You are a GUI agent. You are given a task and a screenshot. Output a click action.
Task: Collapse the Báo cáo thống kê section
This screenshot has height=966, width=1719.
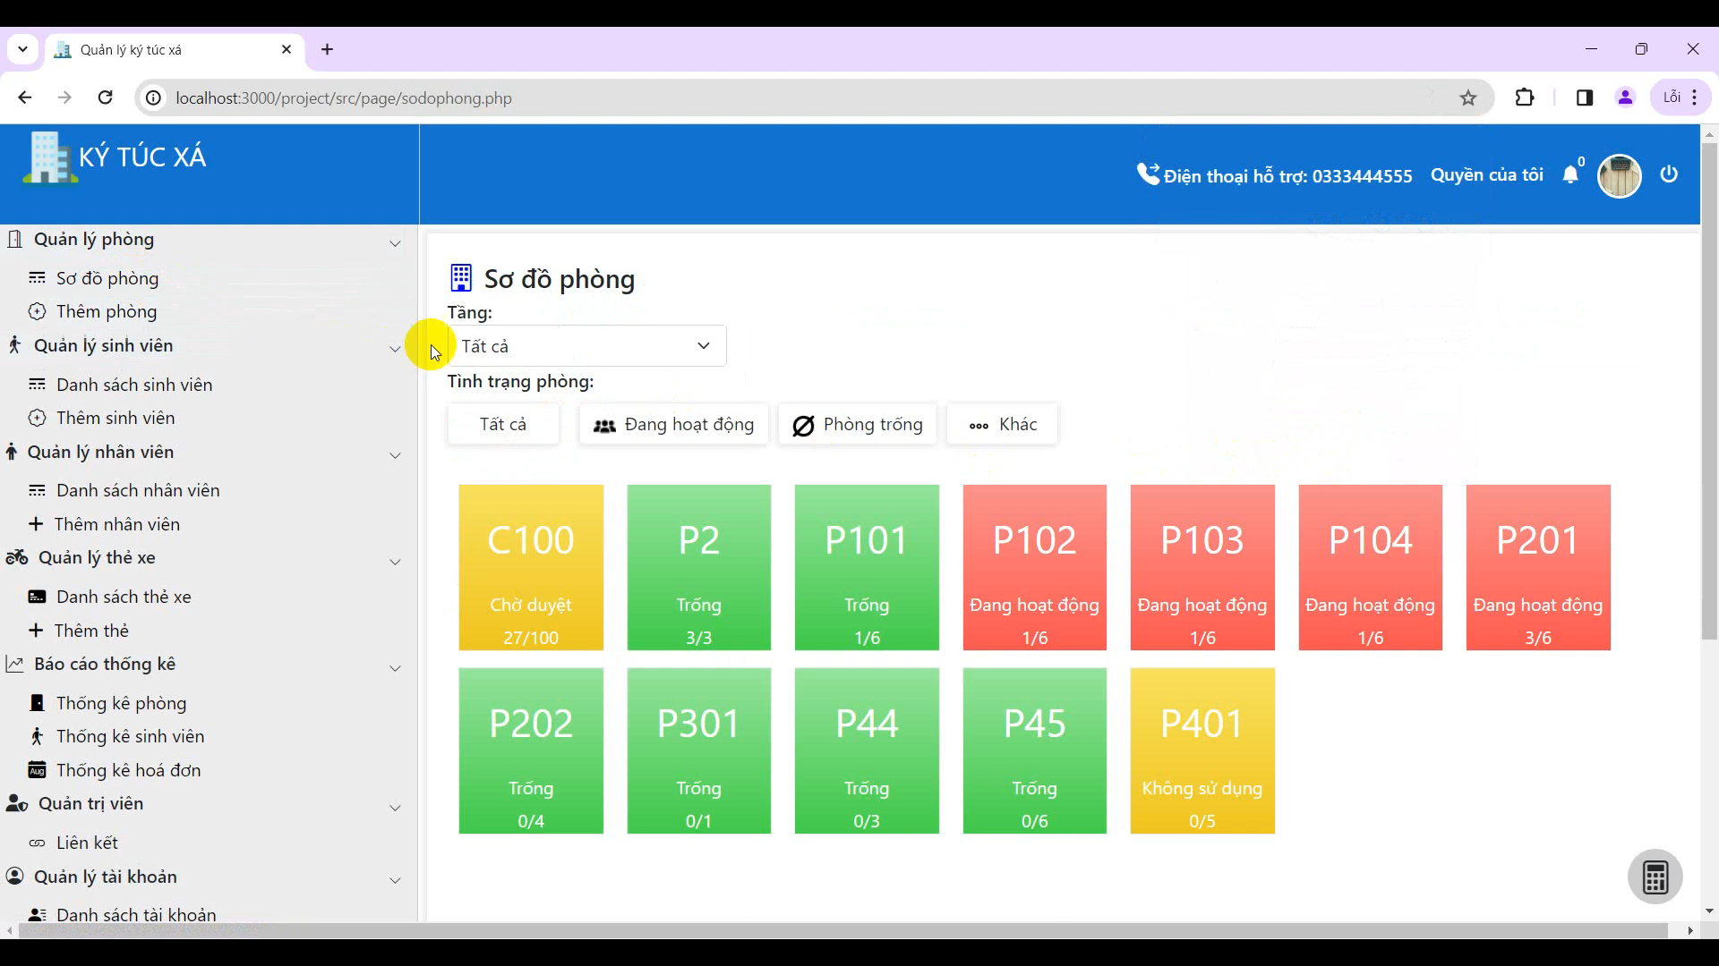[x=395, y=668]
